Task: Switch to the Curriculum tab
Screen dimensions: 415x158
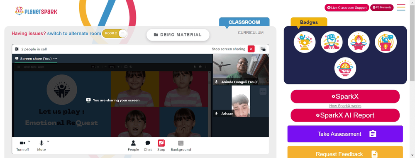Action: coord(251,33)
